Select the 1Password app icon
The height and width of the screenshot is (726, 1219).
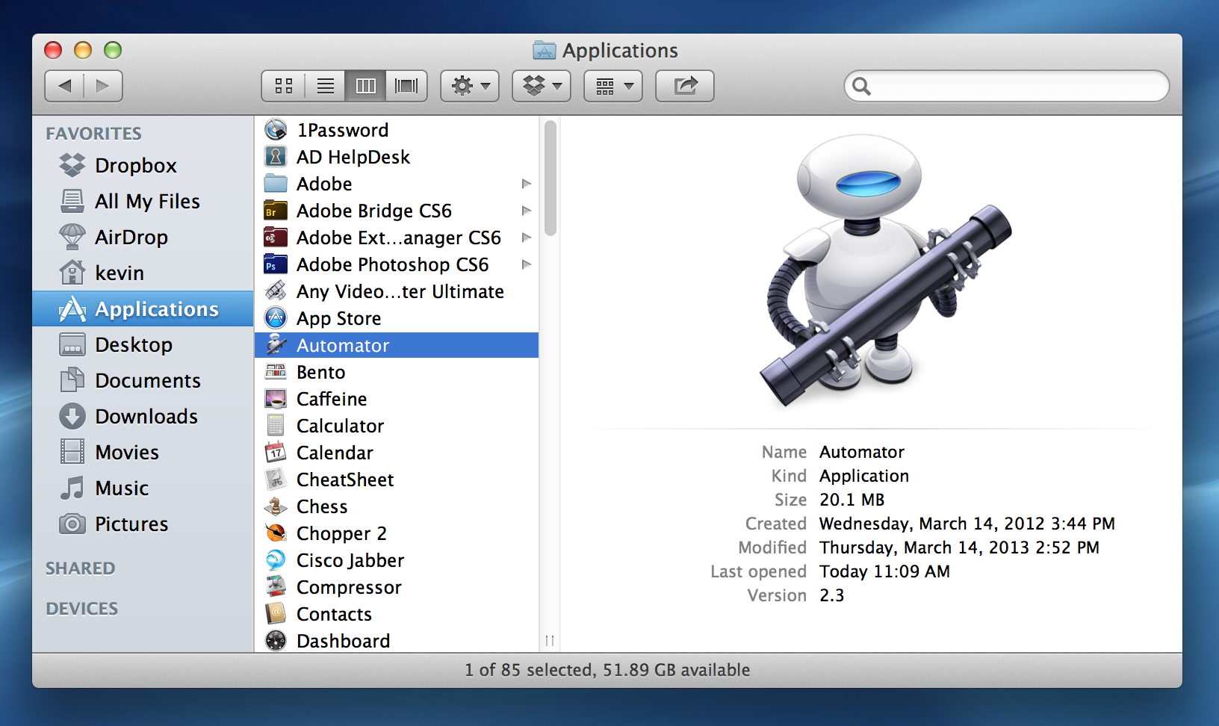(x=276, y=130)
